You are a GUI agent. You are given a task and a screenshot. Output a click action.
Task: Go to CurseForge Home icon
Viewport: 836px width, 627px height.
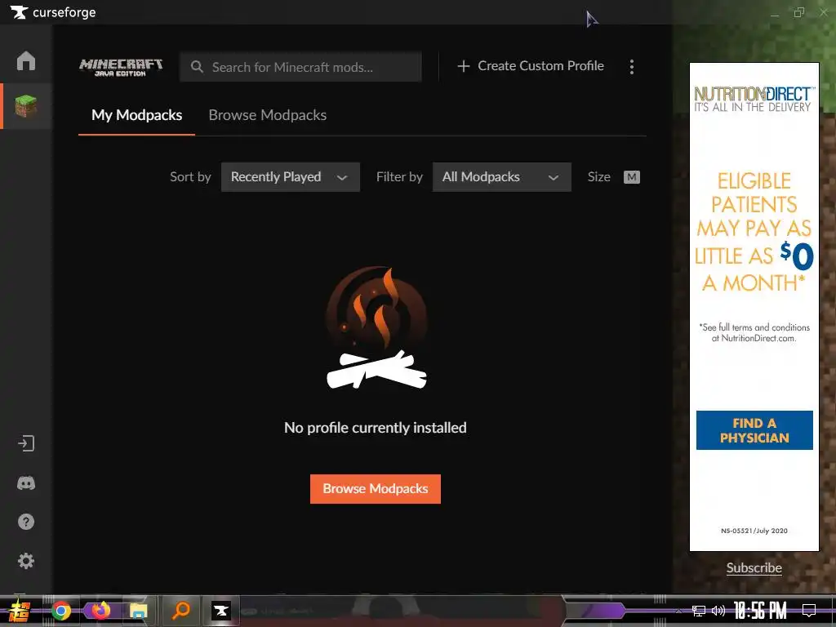click(25, 60)
